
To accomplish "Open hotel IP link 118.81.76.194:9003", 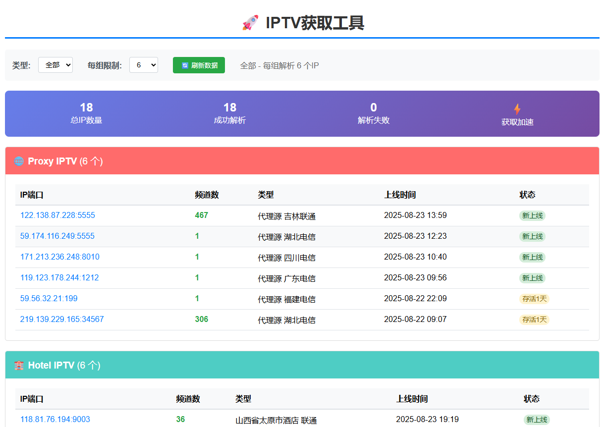I will pyautogui.click(x=55, y=420).
